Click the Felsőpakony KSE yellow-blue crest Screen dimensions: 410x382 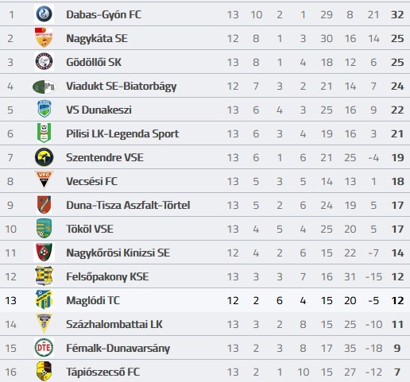pos(44,276)
